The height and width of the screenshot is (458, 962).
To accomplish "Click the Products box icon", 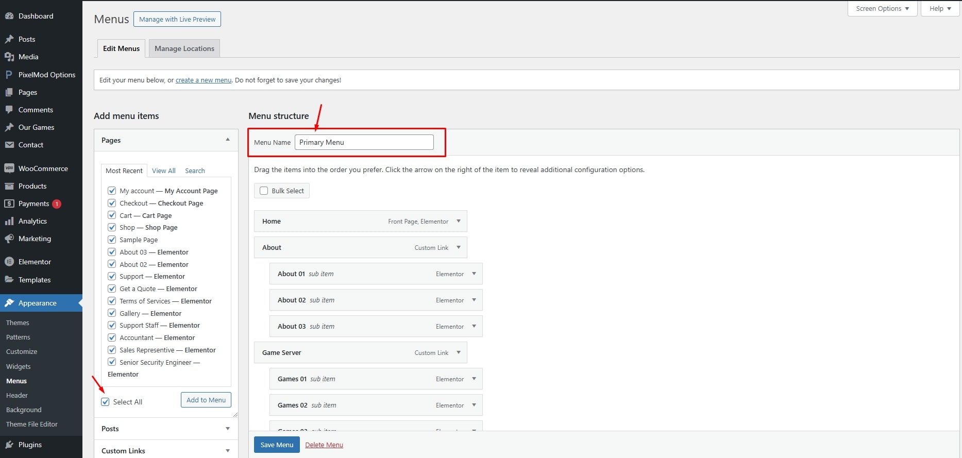I will pyautogui.click(x=9, y=186).
